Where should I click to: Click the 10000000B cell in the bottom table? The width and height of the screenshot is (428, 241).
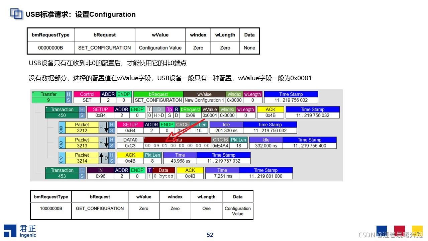[51, 211]
